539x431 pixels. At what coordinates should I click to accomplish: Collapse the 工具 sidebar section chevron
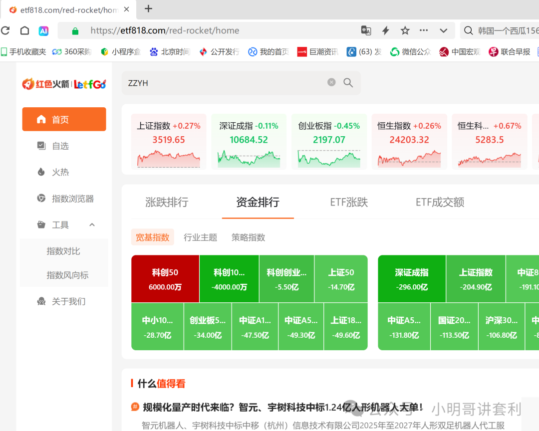point(92,225)
